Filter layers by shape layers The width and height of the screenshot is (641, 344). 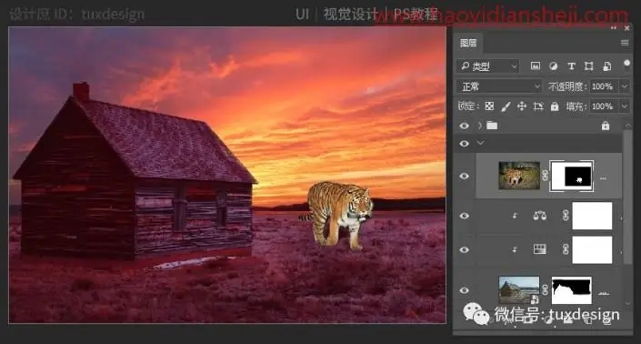coord(588,66)
